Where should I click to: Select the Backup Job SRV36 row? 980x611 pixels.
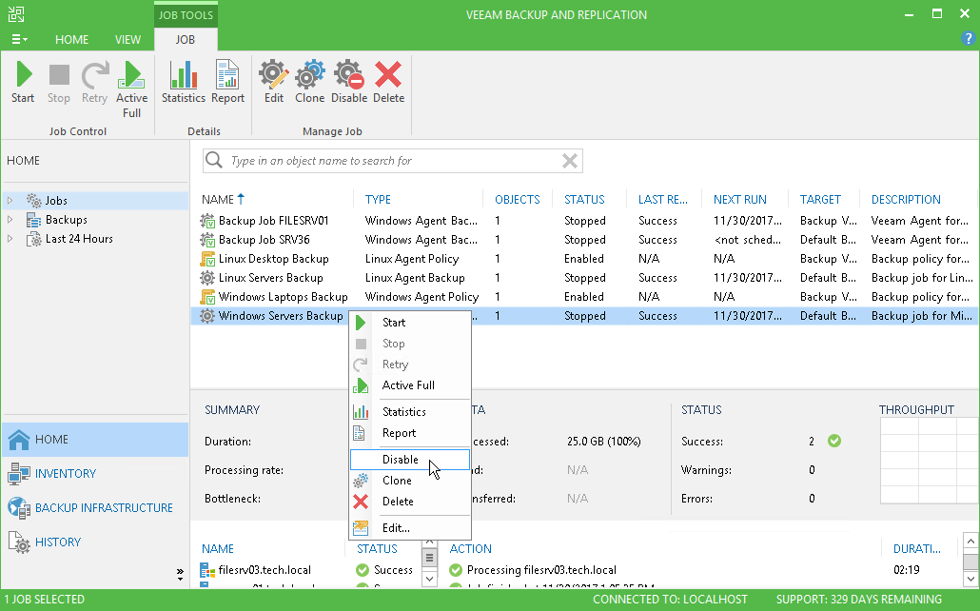coord(584,240)
